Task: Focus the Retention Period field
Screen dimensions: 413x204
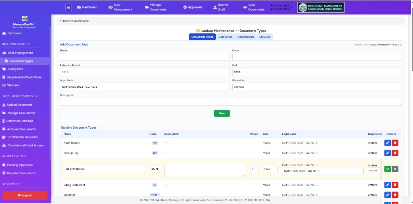Action: [x=145, y=72]
